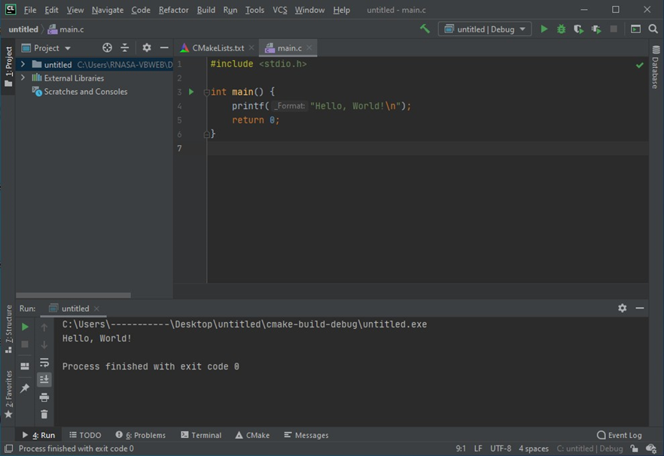Image resolution: width=664 pixels, height=456 pixels.
Task: Click stop button in Run panel
Action: point(25,344)
